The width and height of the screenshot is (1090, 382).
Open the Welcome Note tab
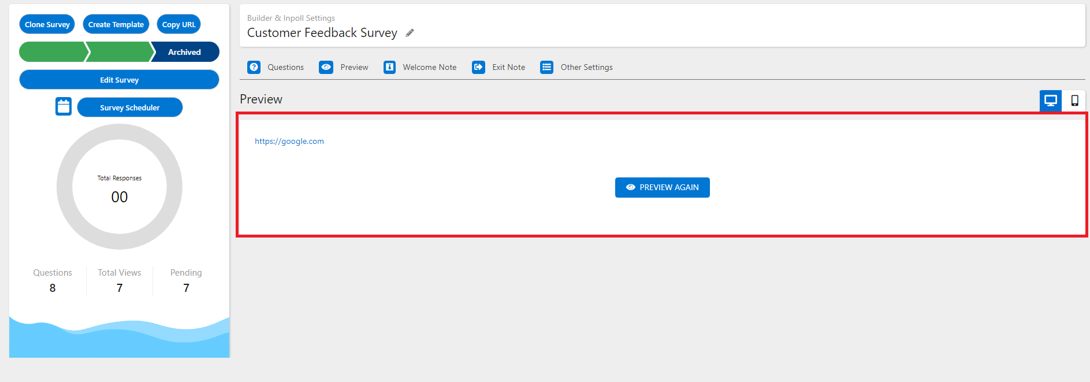420,67
